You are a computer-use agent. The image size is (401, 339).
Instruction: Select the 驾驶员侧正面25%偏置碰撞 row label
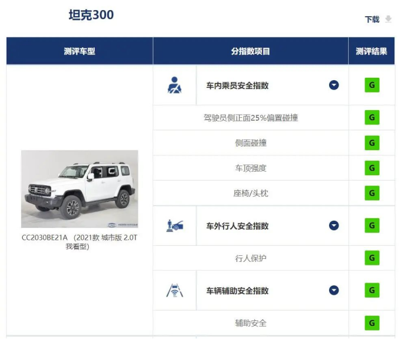[251, 118]
